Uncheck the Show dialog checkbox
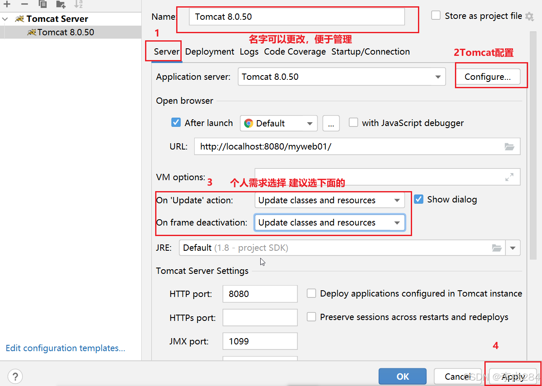The height and width of the screenshot is (386, 542). [x=418, y=199]
